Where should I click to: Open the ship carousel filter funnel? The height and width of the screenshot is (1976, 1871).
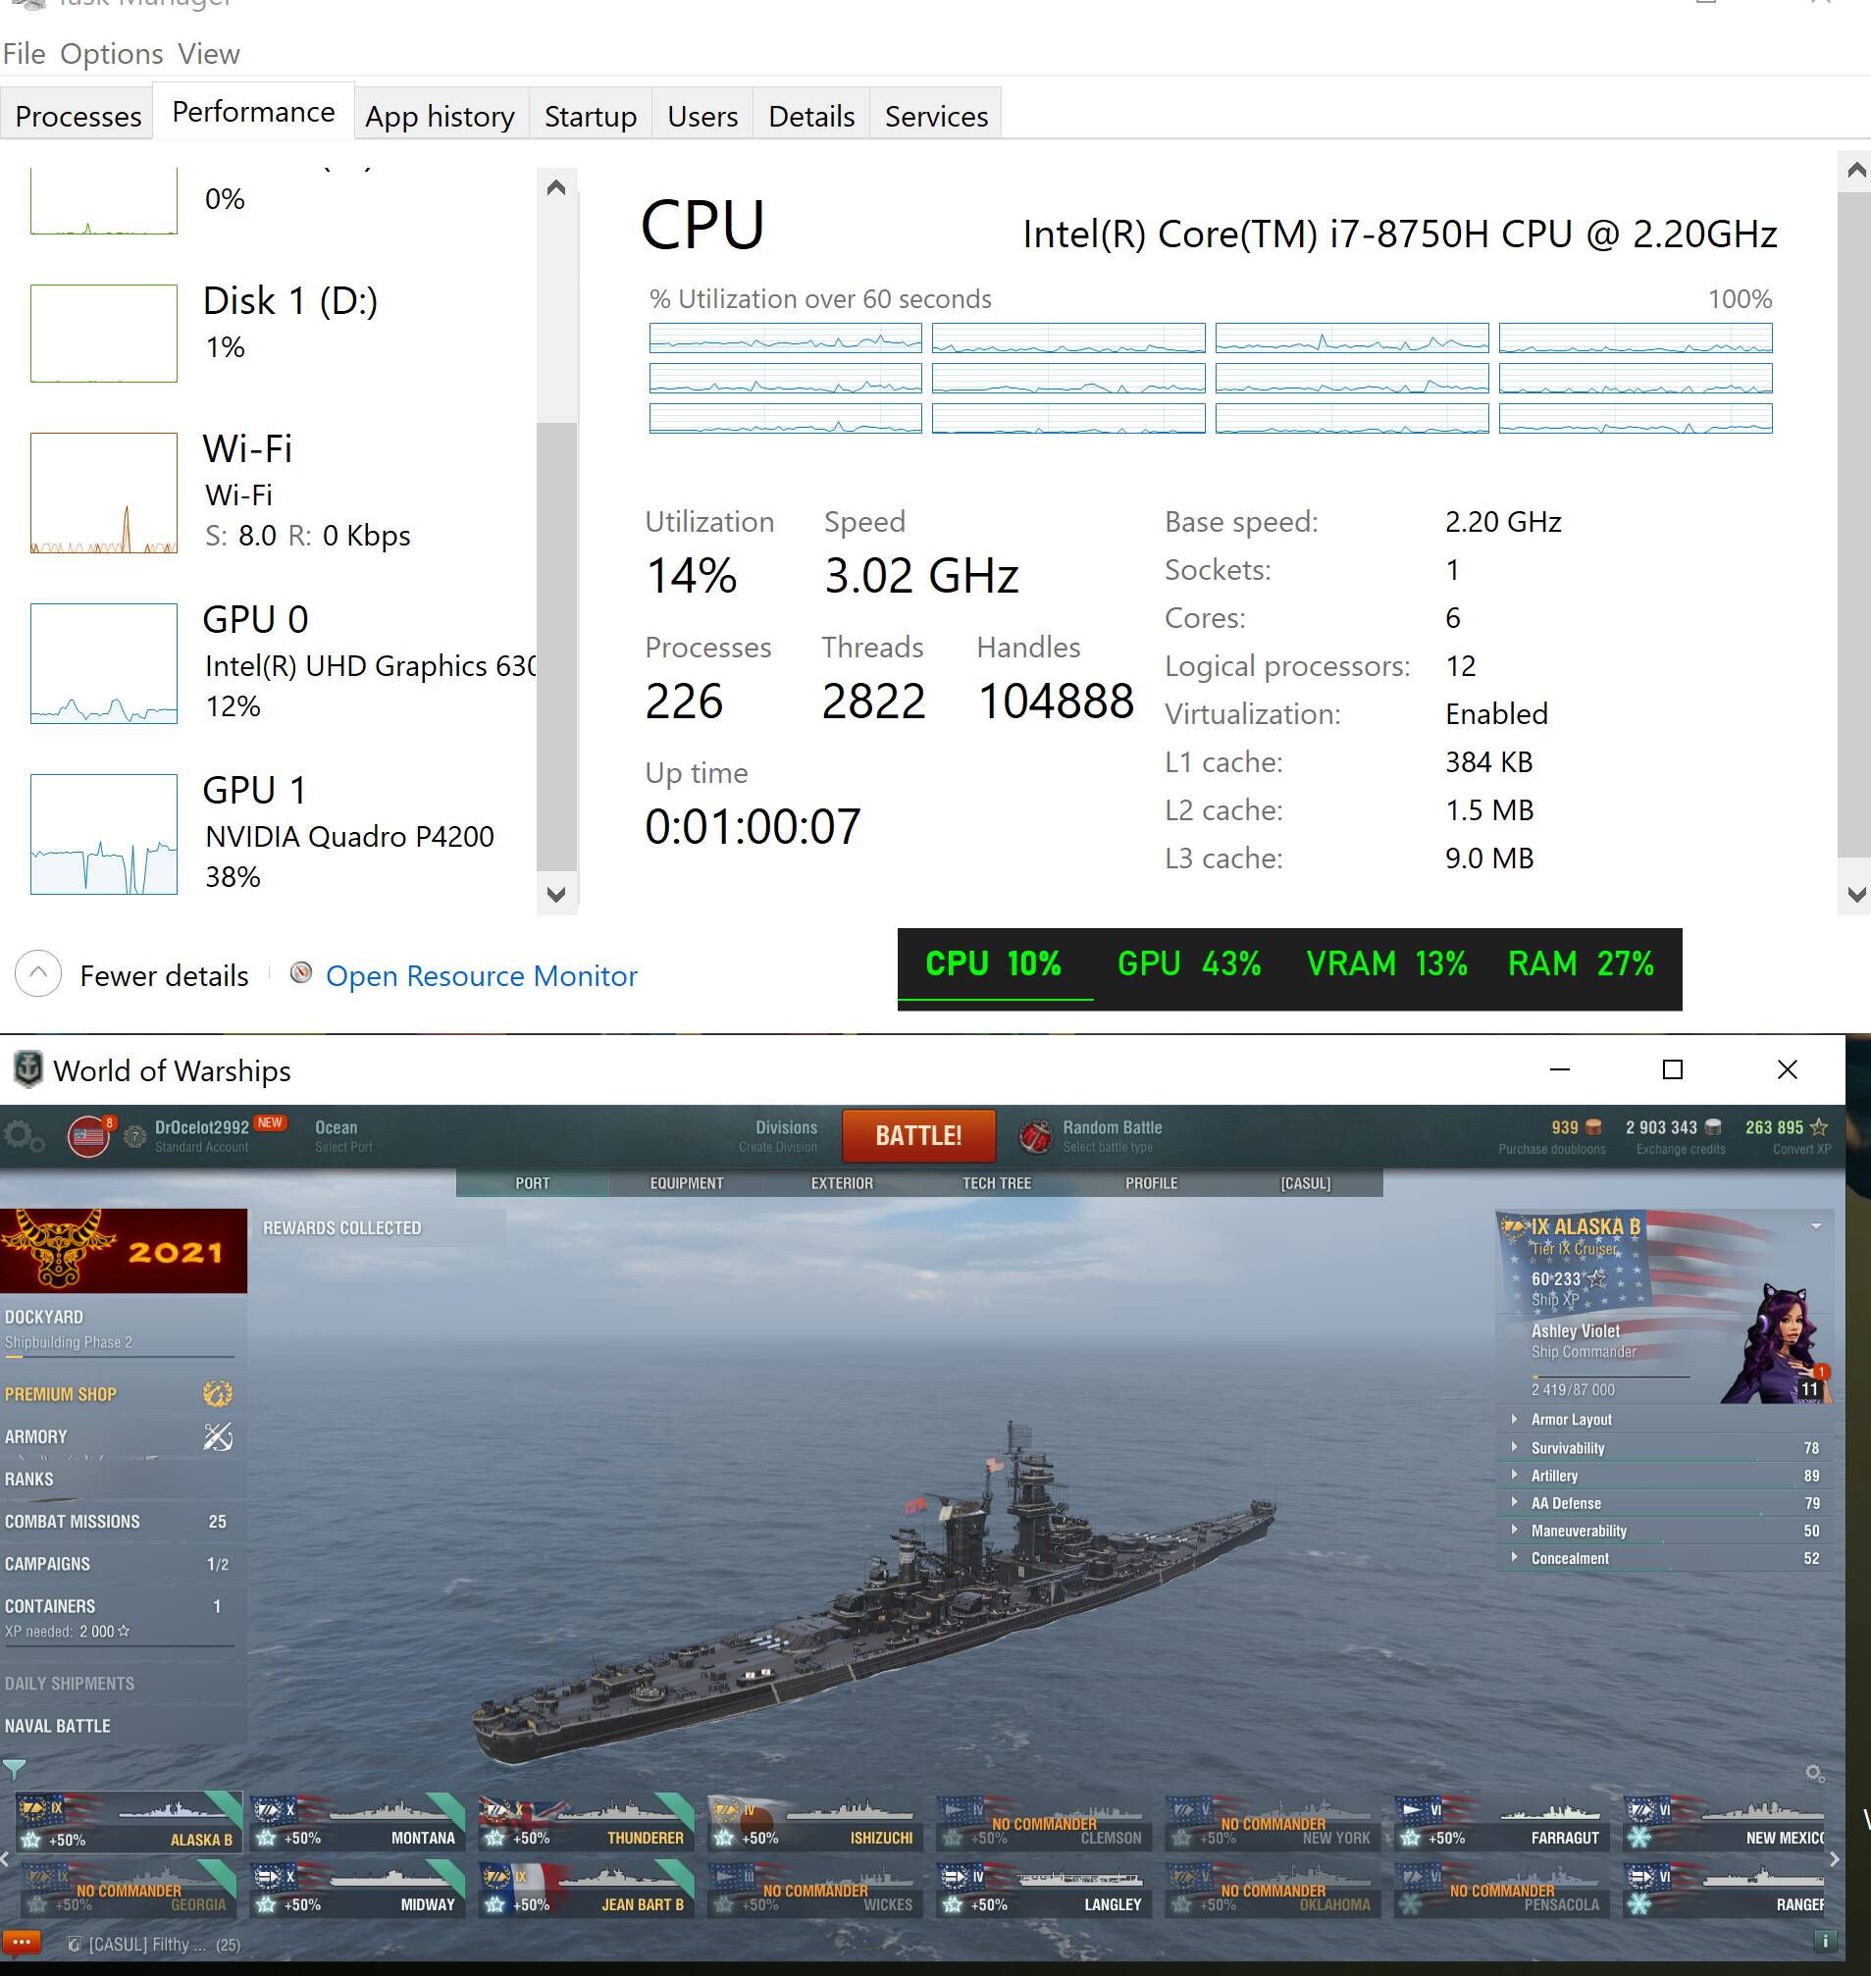[14, 1771]
